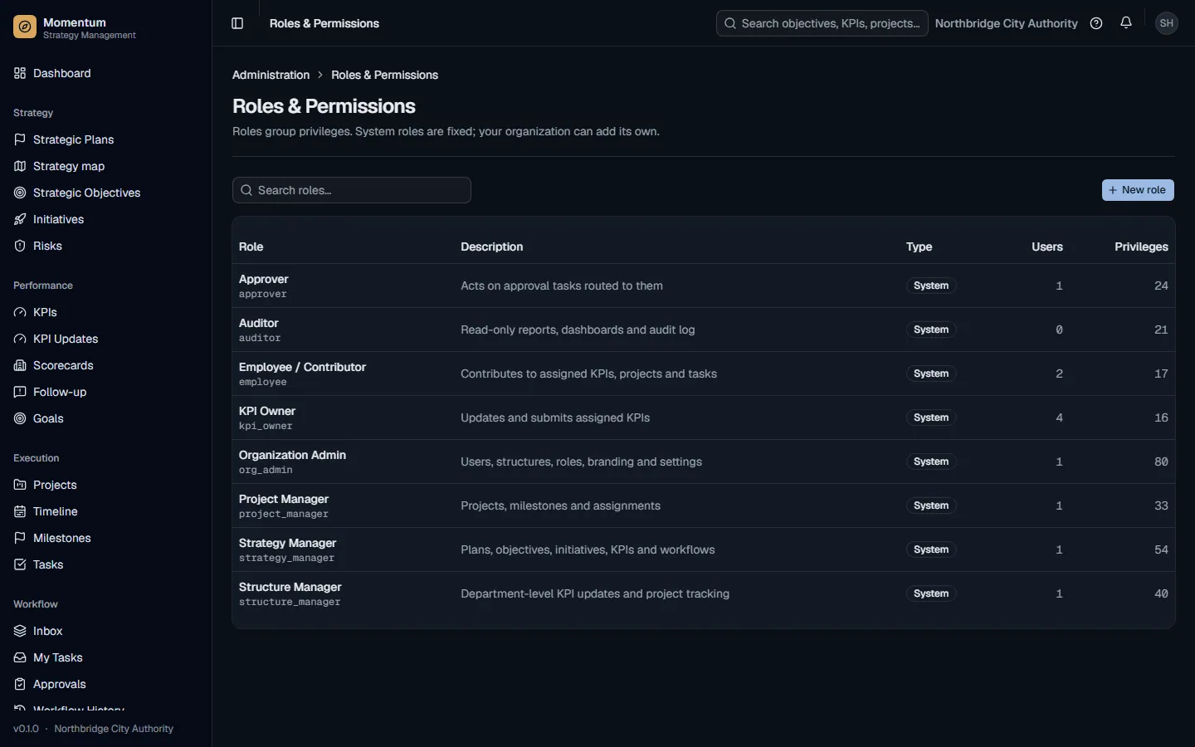Click the Inbox layers icon
Screen dimensions: 1195x747
[x=20, y=631]
